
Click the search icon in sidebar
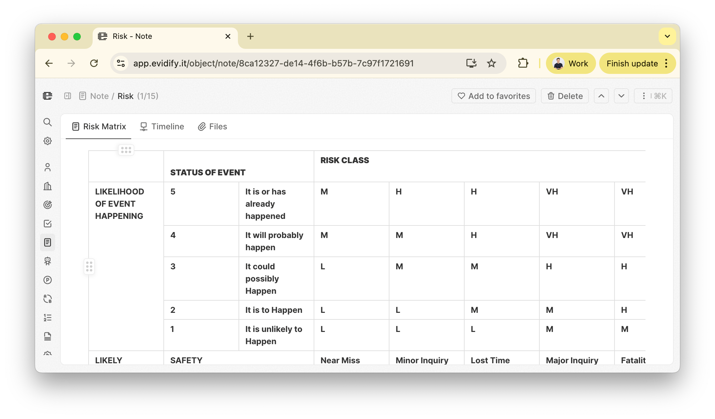[x=47, y=122]
